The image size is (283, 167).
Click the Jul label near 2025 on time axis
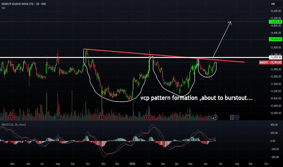(220, 164)
